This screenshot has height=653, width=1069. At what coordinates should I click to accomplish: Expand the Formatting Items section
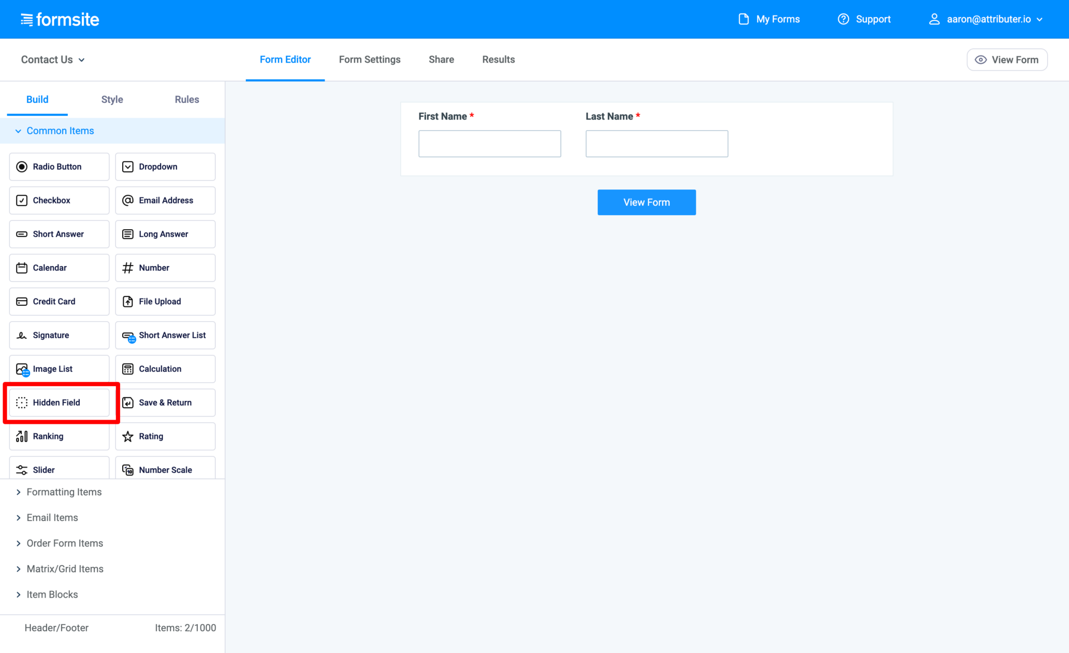[x=64, y=491]
